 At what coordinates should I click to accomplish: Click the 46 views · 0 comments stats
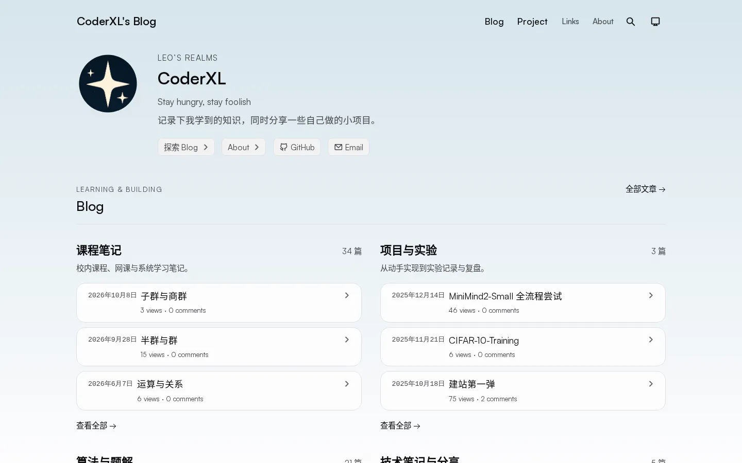tap(484, 311)
